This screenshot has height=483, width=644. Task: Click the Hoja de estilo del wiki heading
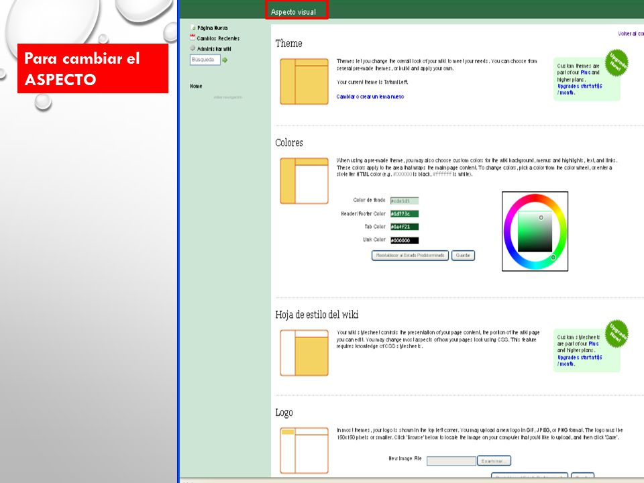(317, 315)
